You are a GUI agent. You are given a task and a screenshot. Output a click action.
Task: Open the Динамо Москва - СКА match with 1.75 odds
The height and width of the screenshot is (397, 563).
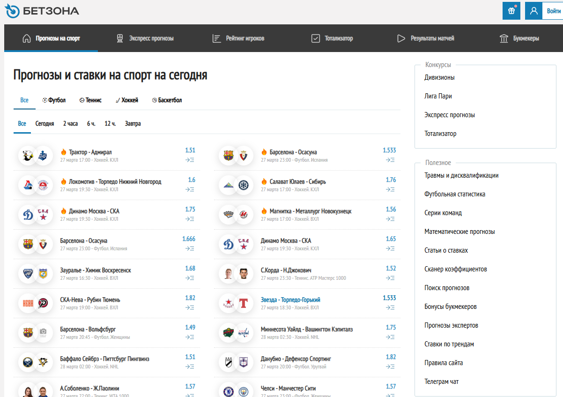click(x=94, y=211)
